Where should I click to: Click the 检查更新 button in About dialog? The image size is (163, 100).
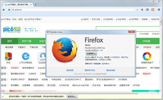click(91, 54)
